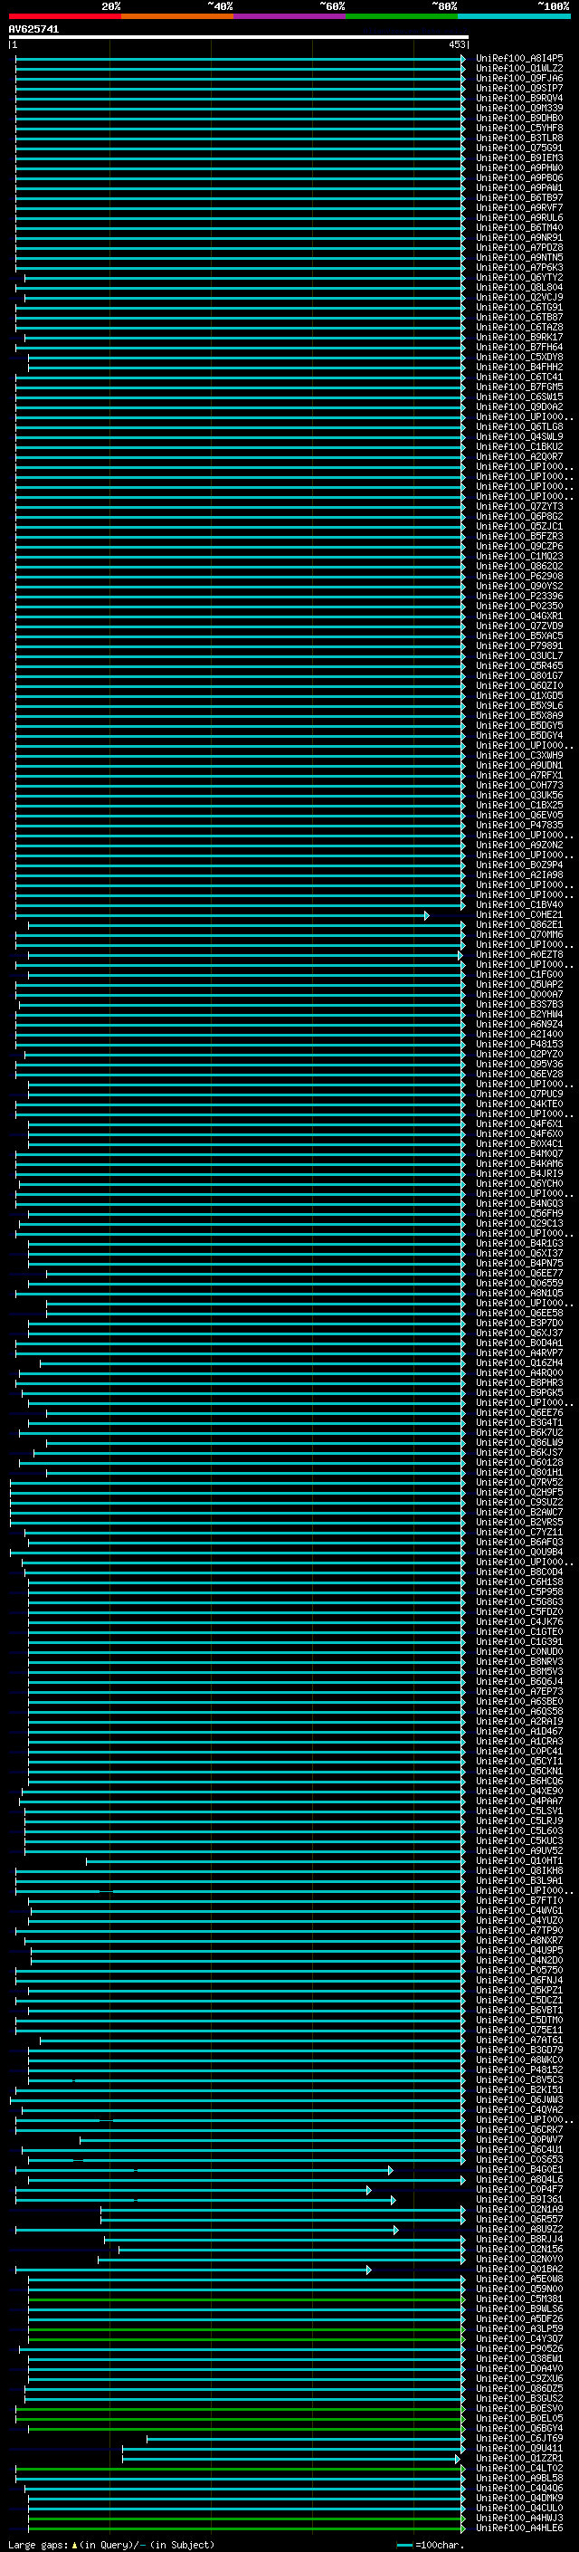
Task: Select the UniRef100_Q7ZYT3 label
Action: pyautogui.click(x=519, y=506)
